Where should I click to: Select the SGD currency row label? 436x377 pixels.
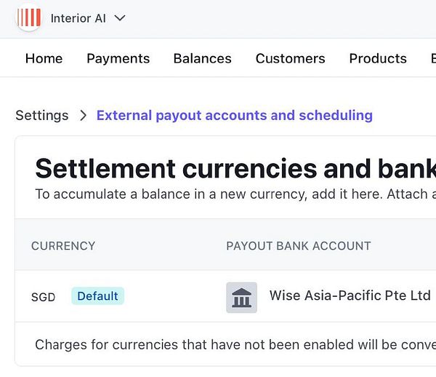(43, 297)
